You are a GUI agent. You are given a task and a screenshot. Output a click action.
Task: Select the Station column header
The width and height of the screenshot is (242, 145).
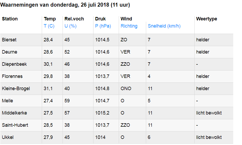[x=10, y=19]
